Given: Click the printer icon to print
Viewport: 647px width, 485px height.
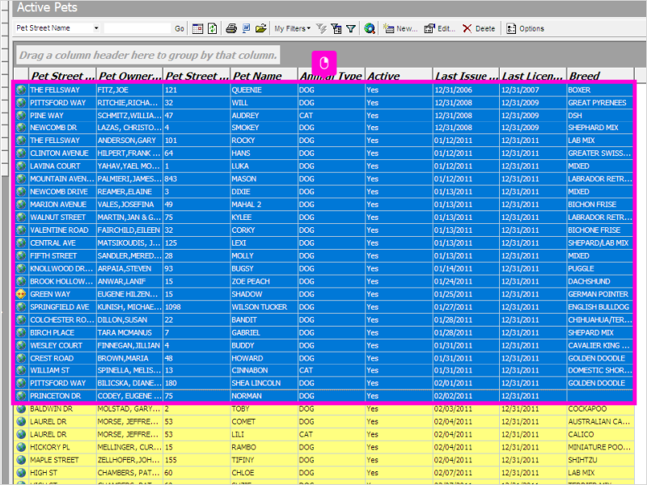Looking at the screenshot, I should point(231,28).
